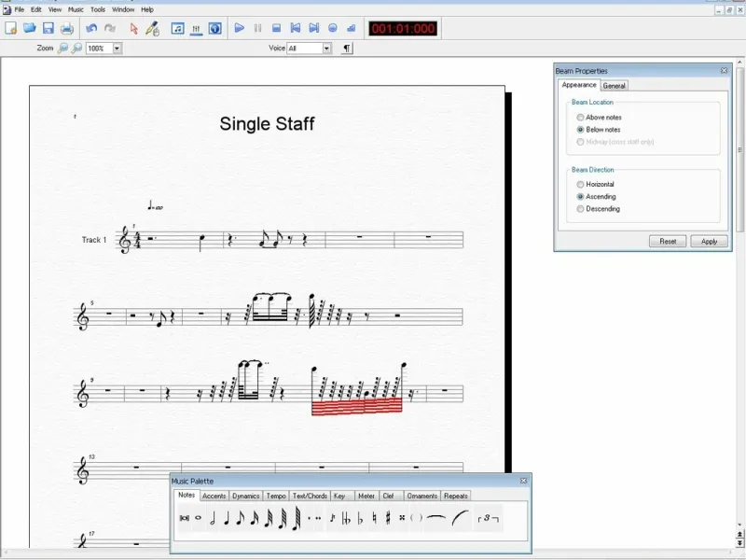The image size is (746, 560).
Task: Click the step record staircase icon
Action: pos(352,29)
